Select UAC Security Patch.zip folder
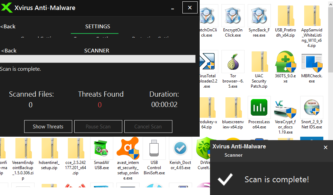 point(259,61)
